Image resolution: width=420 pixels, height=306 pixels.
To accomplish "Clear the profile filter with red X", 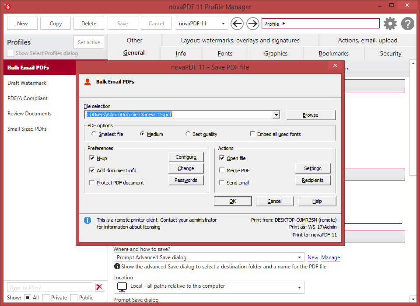I will (x=99, y=287).
